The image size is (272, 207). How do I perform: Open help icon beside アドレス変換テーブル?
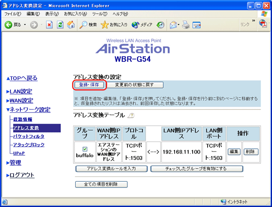[131, 115]
